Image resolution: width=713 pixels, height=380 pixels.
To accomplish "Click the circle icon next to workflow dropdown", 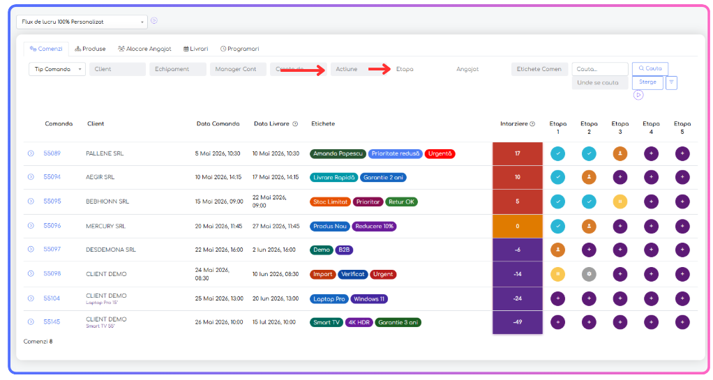I will pos(154,20).
